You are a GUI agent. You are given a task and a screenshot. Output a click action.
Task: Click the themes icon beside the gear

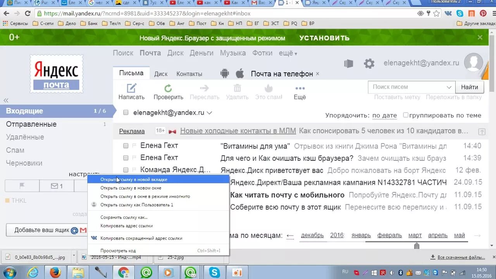click(349, 64)
